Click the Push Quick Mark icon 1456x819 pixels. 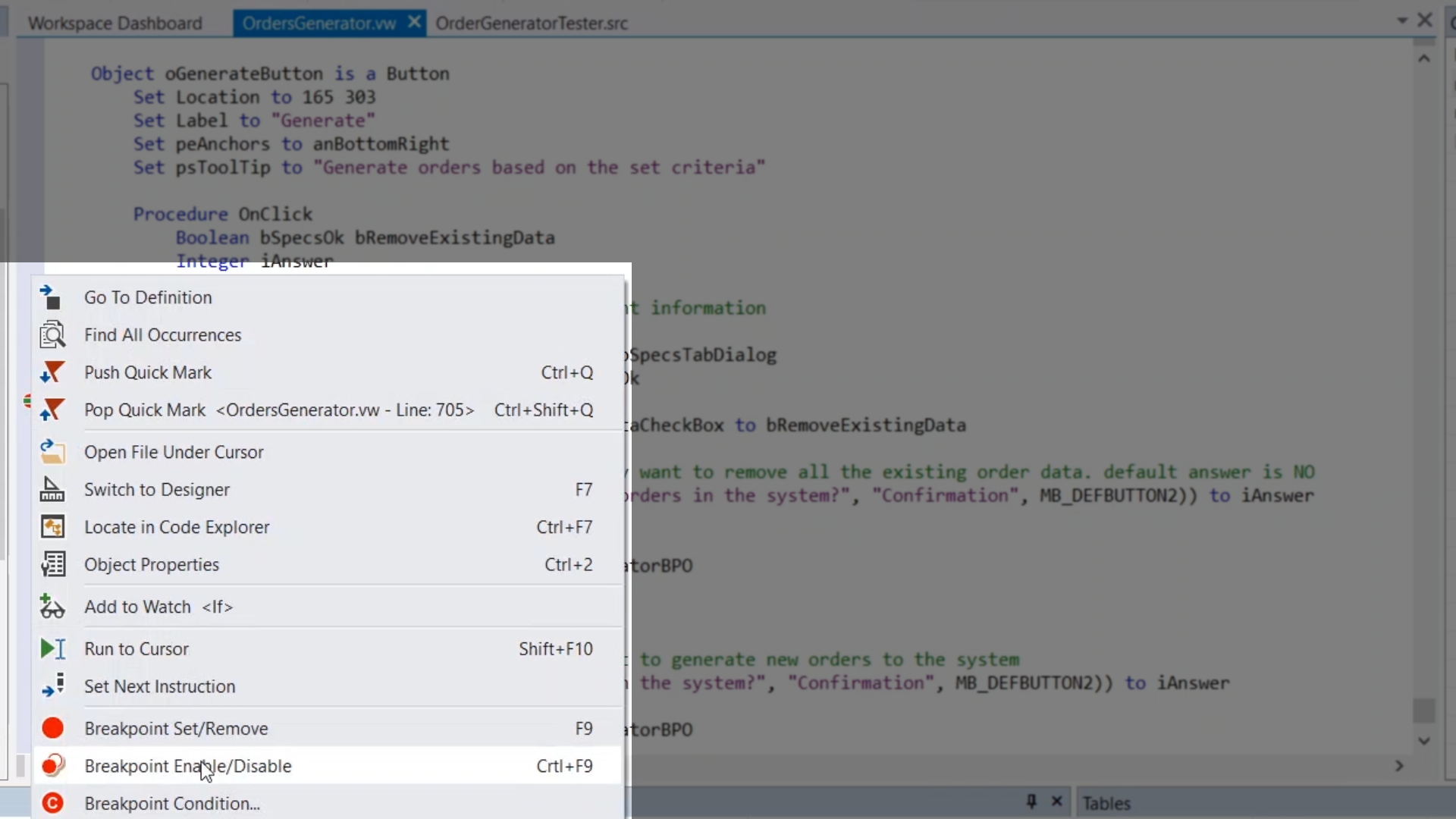pyautogui.click(x=52, y=372)
